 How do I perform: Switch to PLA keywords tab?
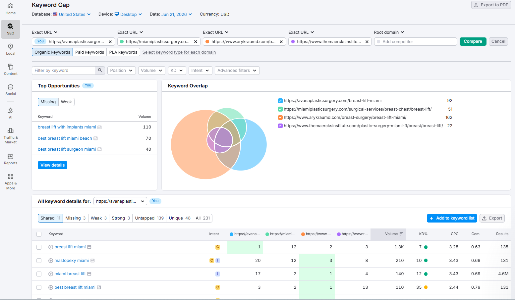123,52
